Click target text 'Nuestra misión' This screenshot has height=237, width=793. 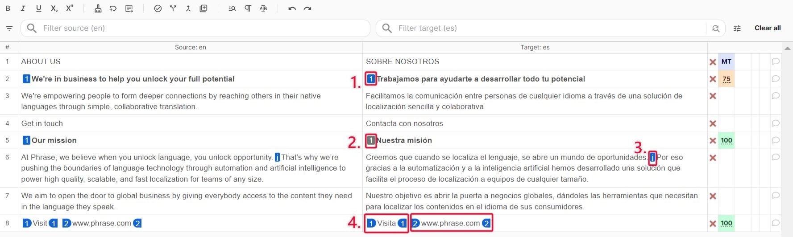[x=404, y=140]
